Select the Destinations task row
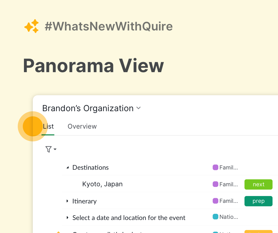Image resolution: width=278 pixels, height=233 pixels. pos(170,167)
